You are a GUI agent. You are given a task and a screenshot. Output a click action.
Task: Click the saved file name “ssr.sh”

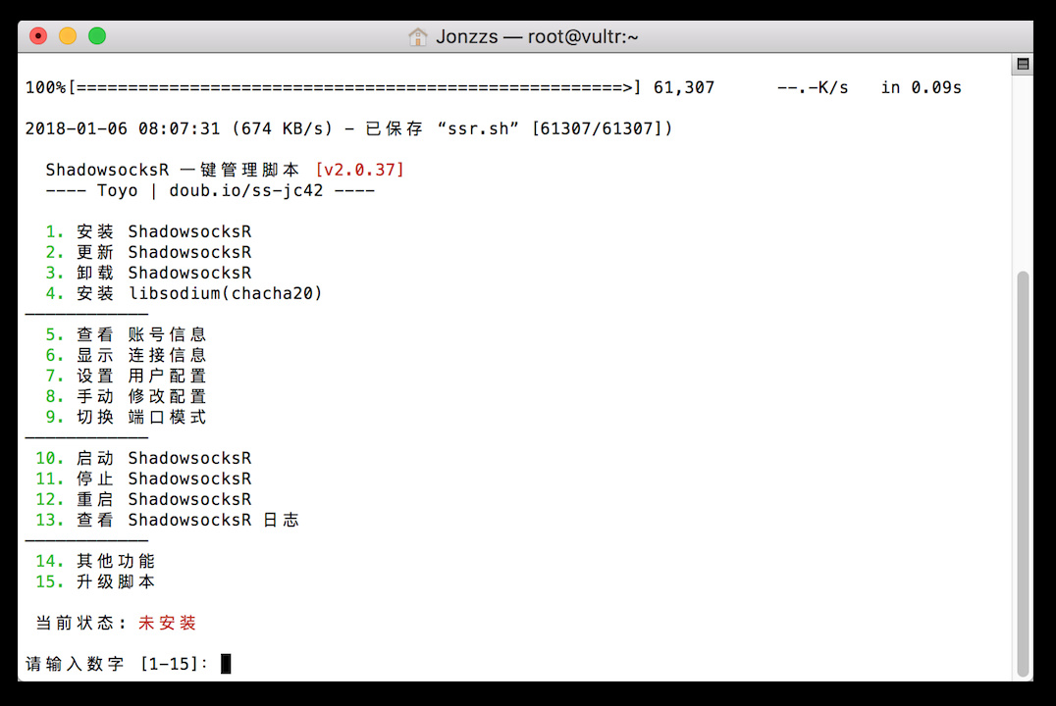coord(478,128)
